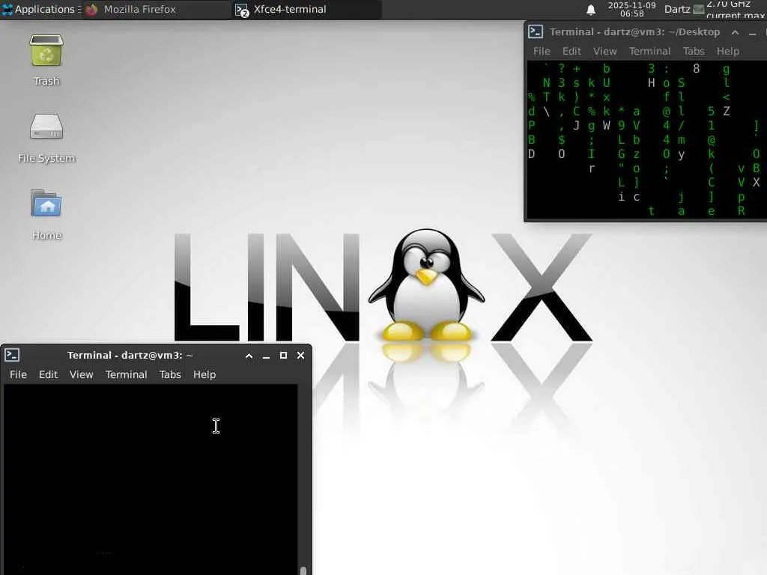Click the Xfce4-terminal taskbar icon with badge

[x=242, y=10]
